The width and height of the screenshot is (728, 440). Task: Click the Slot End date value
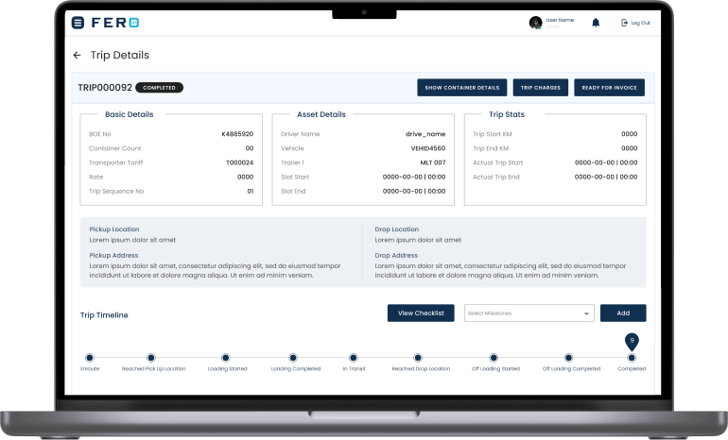414,191
